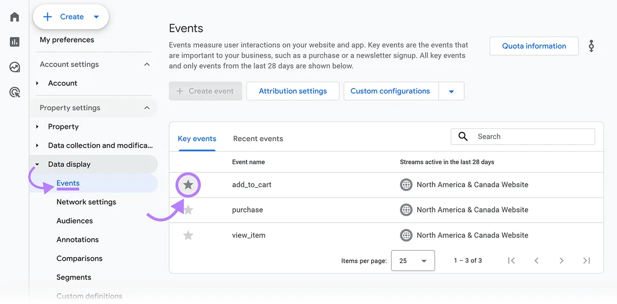Open Comparisons in sidebar

[79, 258]
